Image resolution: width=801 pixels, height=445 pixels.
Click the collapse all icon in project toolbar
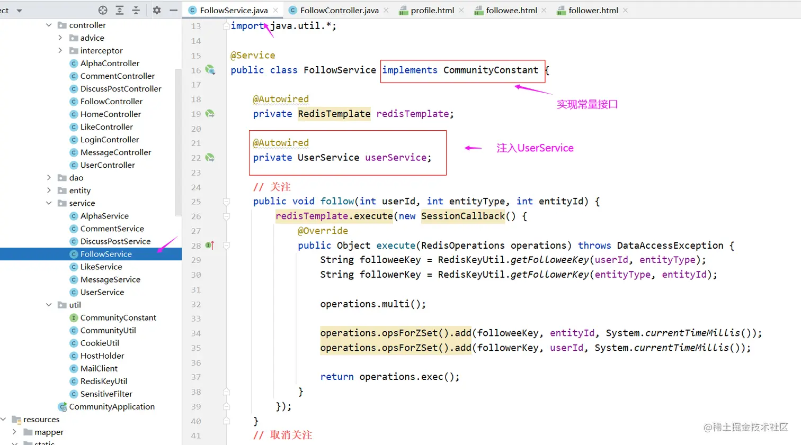click(x=136, y=10)
